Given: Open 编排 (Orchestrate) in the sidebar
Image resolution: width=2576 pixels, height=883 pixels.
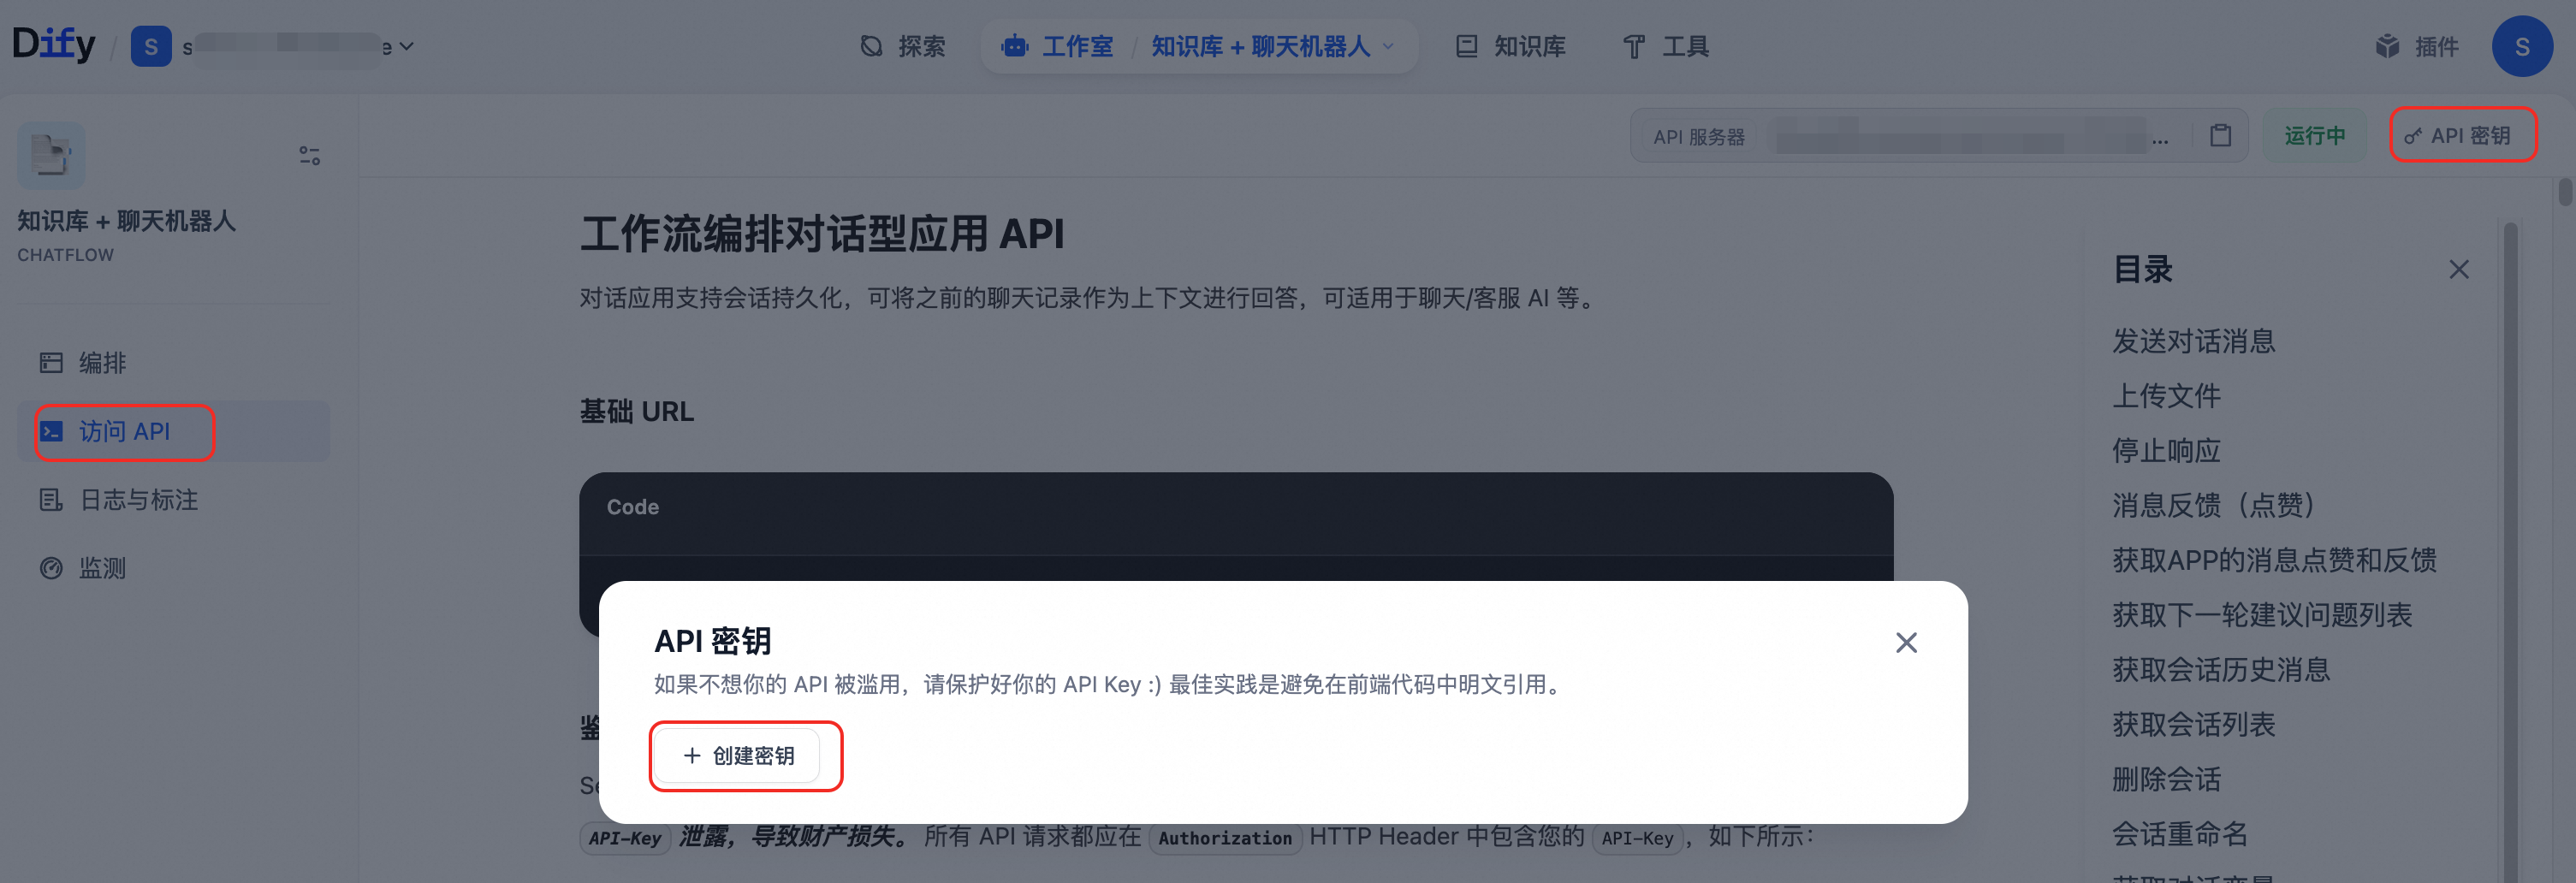Looking at the screenshot, I should click(173, 362).
